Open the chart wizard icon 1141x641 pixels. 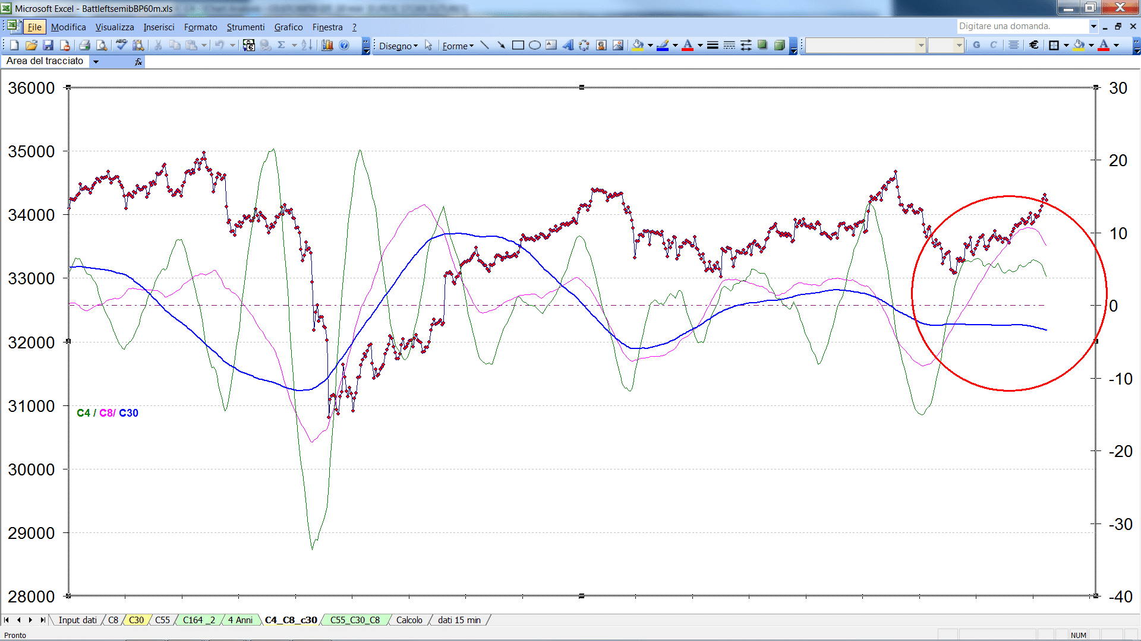point(327,45)
